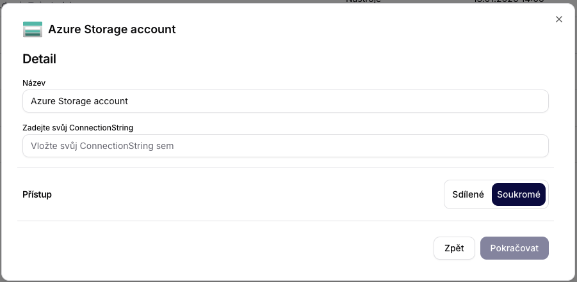Click the Detail section heading

point(39,59)
